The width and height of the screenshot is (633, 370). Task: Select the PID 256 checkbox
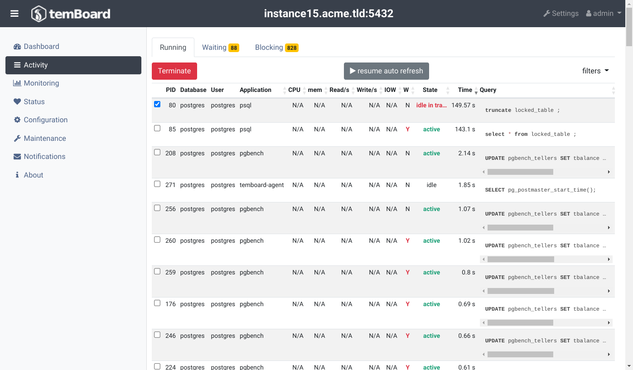coord(157,208)
